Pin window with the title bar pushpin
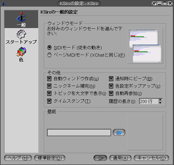Image resolution: width=174 pixels, height=165 pixels. tap(154, 3)
